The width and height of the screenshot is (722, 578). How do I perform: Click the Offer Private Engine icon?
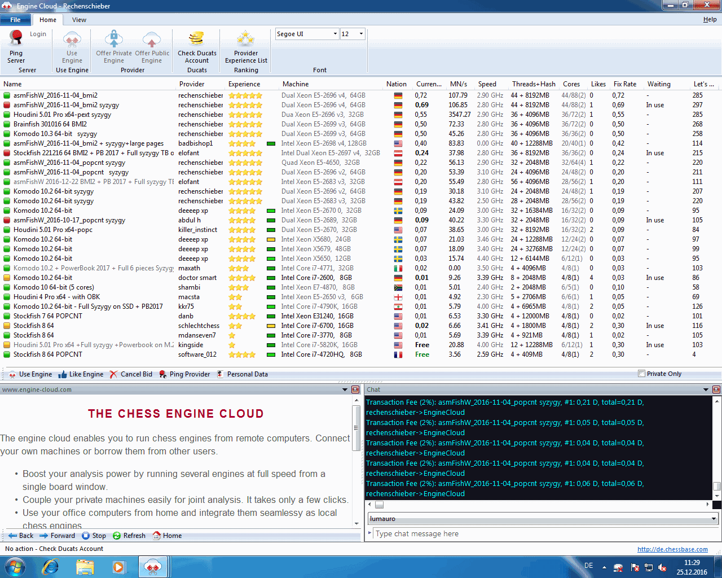[114, 47]
